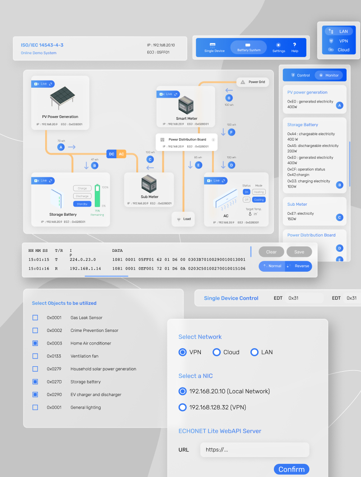This screenshot has width=361, height=477.
Task: Click the Power Distribution Board info icon
Action: pos(213,140)
